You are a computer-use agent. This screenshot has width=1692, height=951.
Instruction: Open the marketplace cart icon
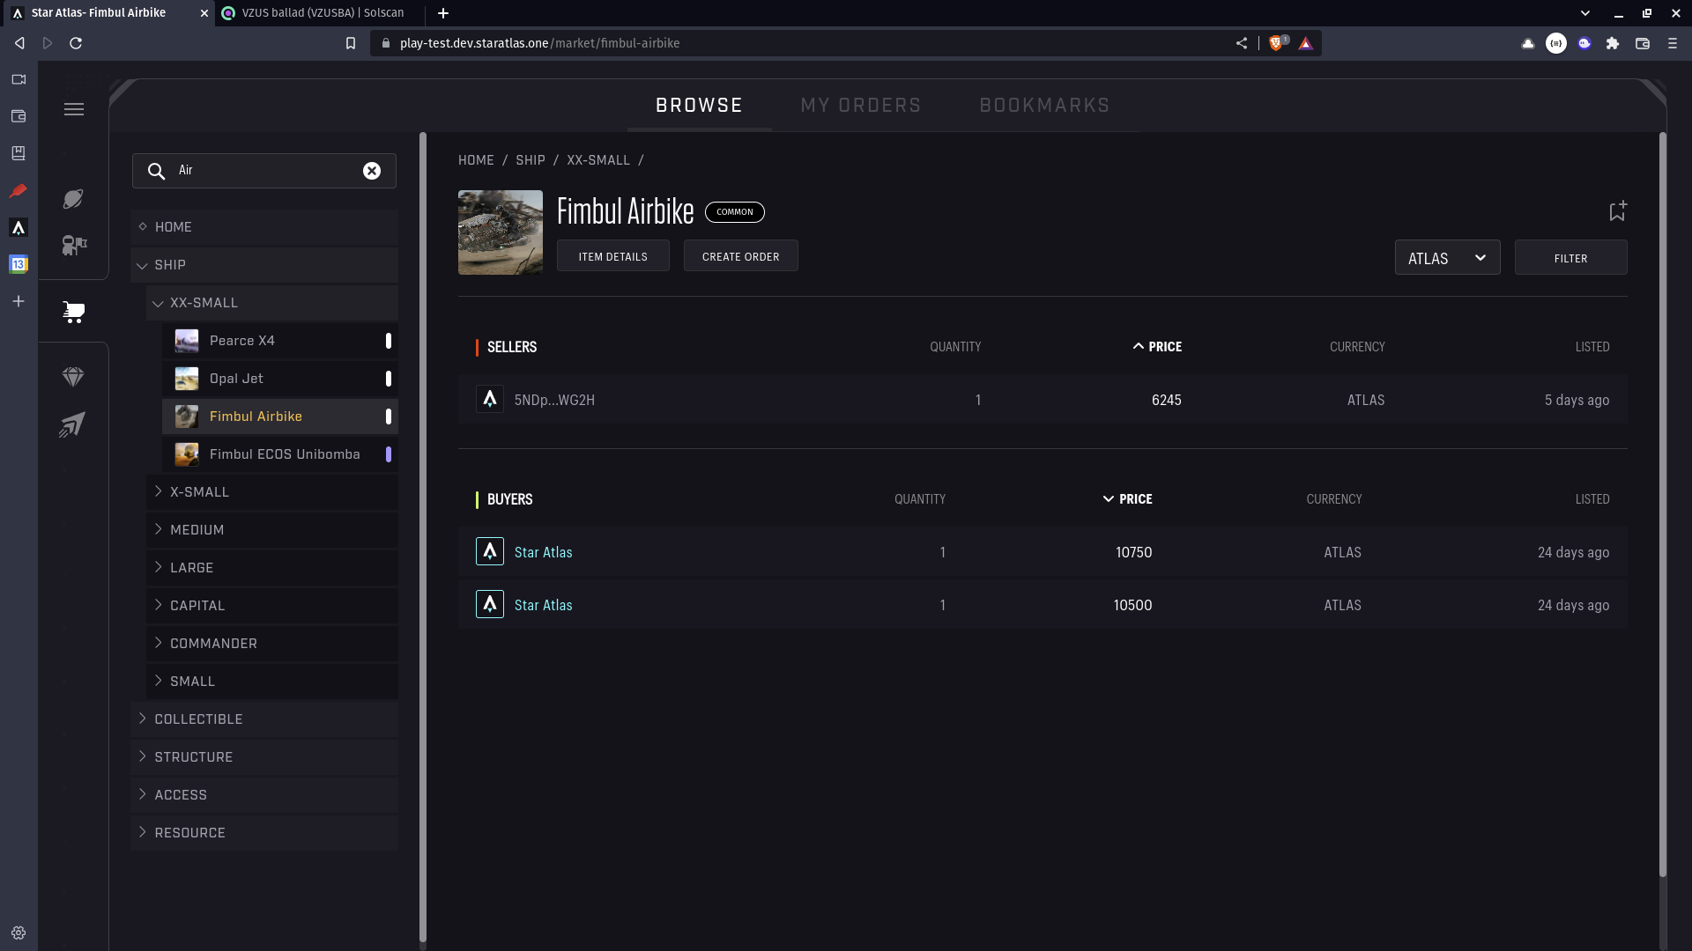coord(74,312)
